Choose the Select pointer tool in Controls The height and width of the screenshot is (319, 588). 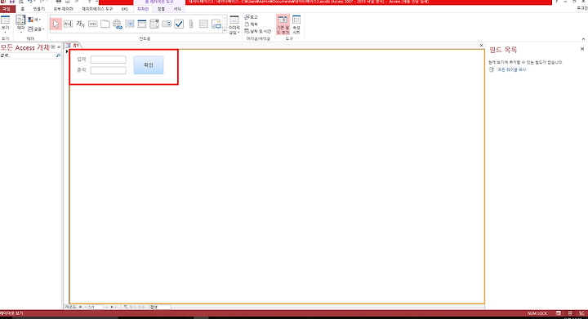(56, 24)
